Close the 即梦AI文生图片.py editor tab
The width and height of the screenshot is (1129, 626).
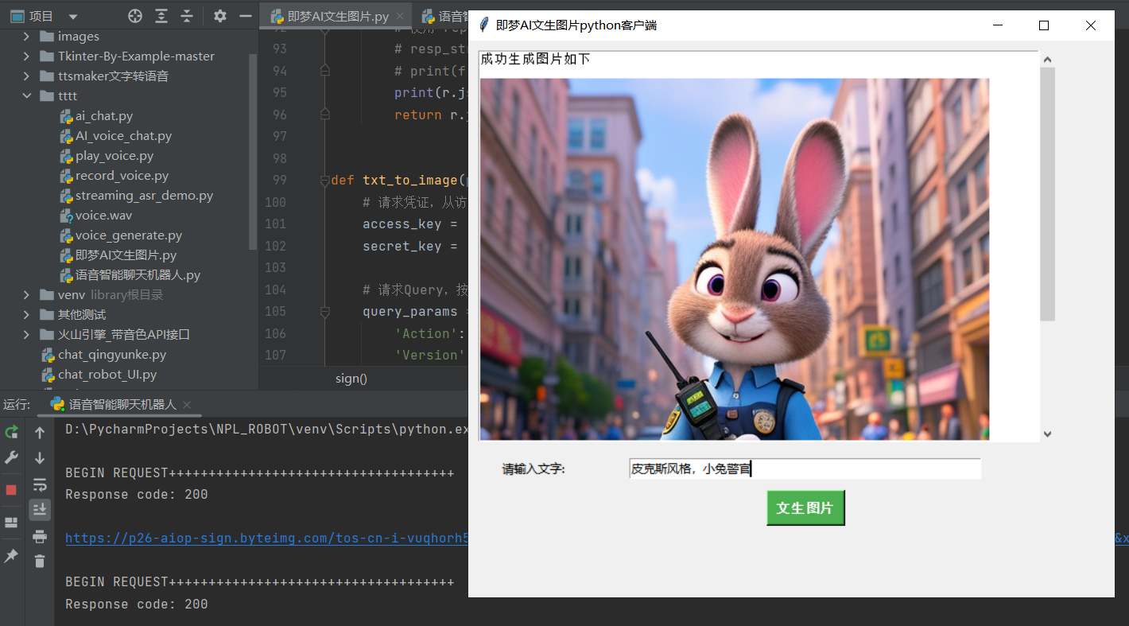click(399, 16)
